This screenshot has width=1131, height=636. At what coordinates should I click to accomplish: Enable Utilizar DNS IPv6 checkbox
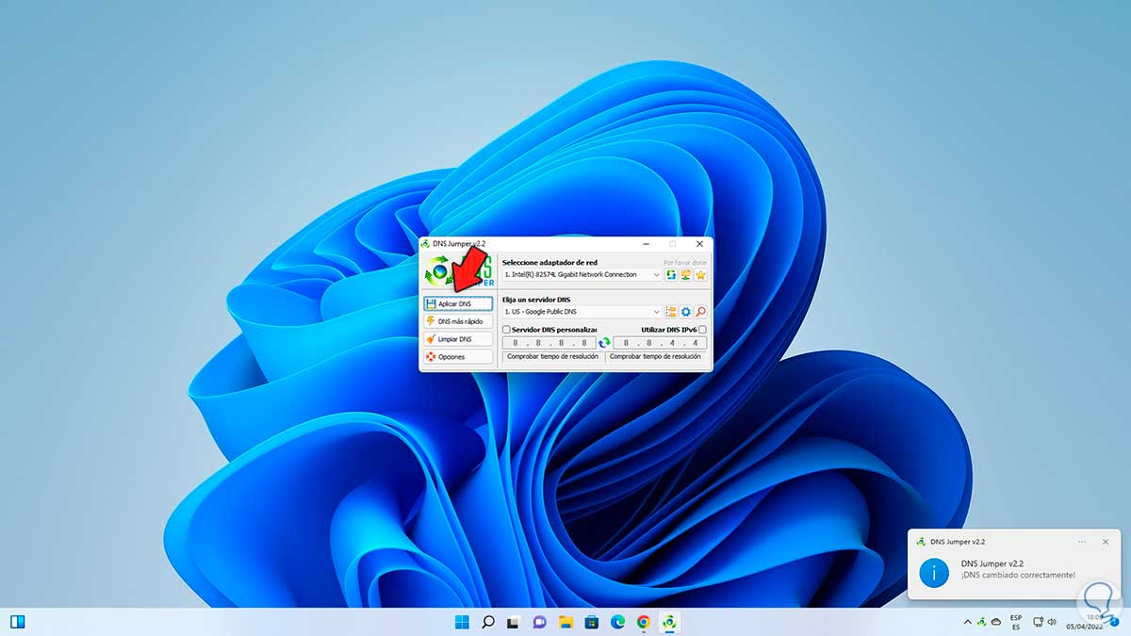coord(702,330)
